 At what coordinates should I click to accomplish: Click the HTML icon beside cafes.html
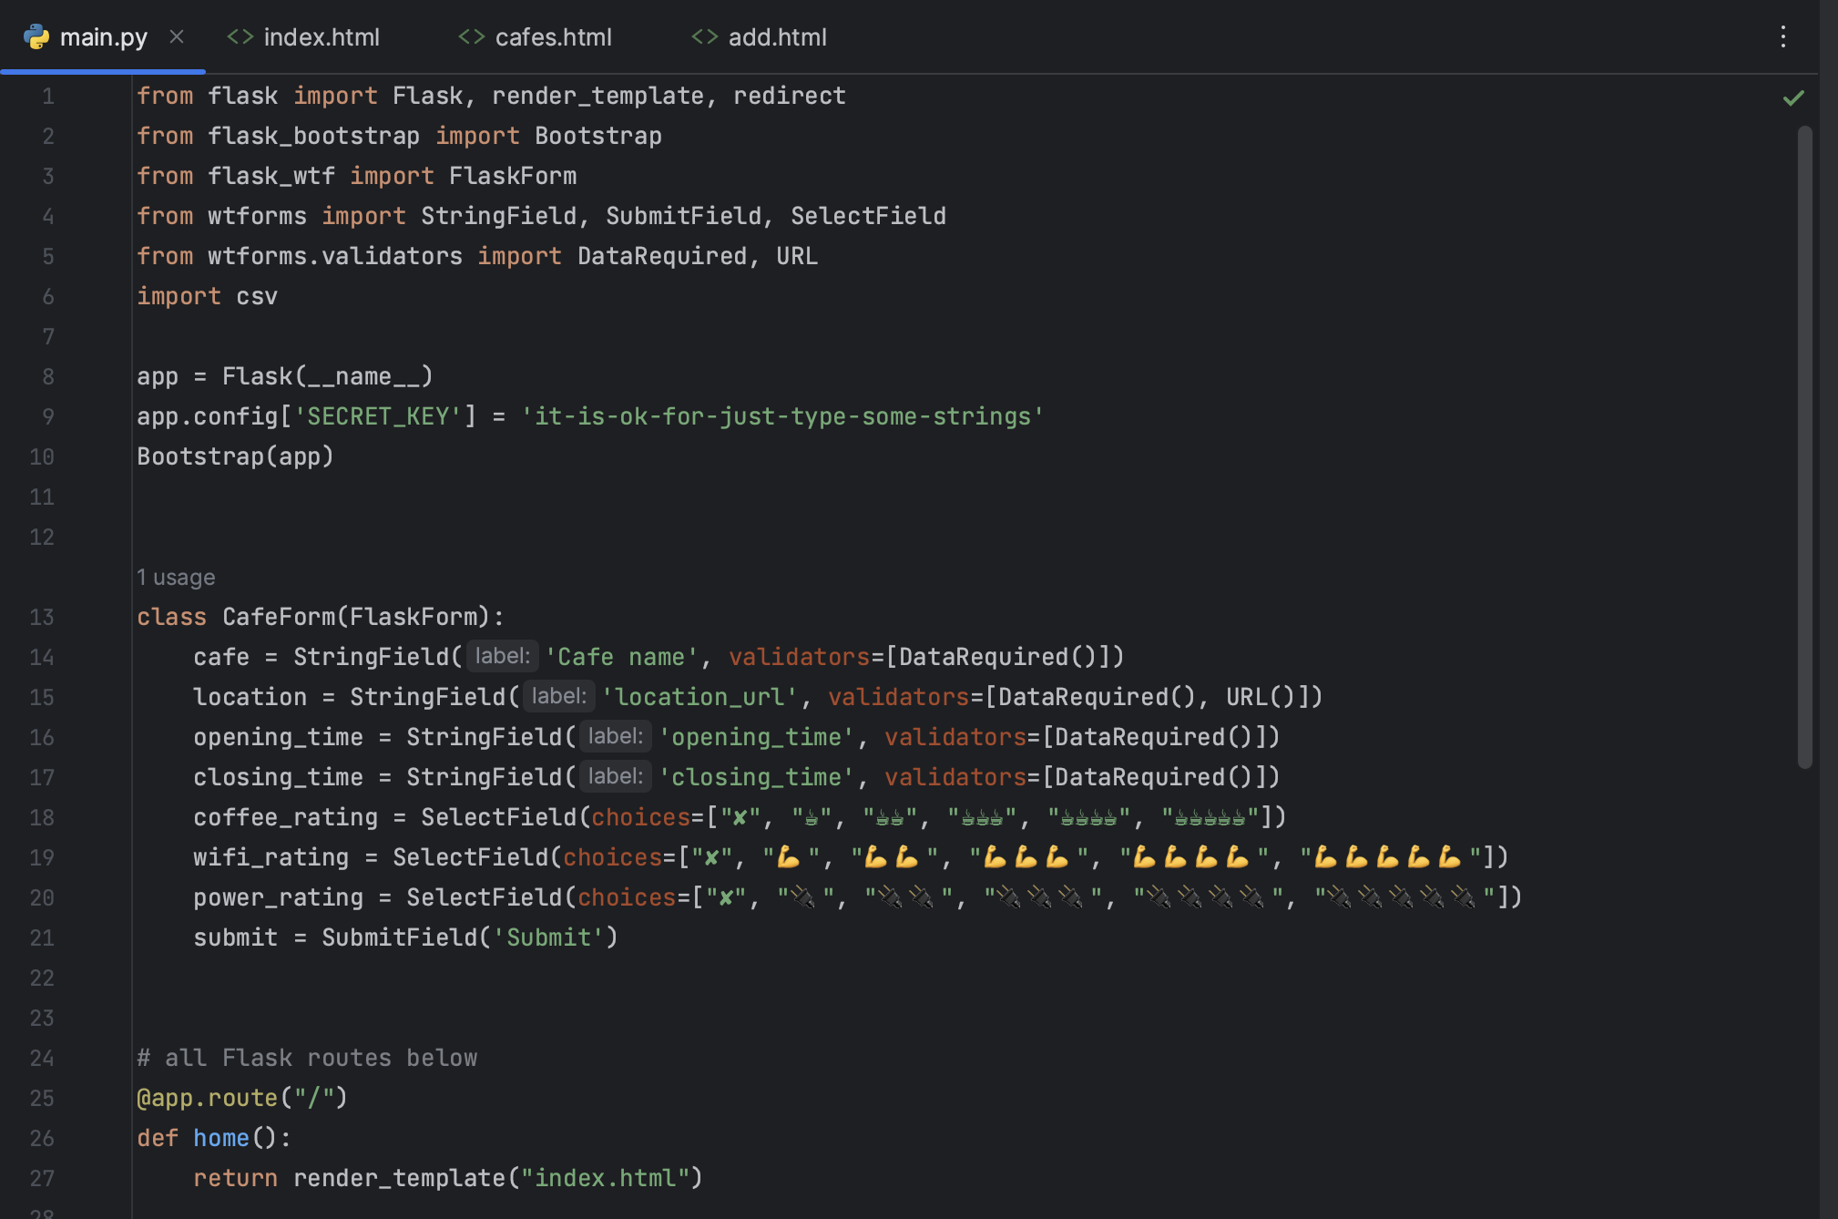point(472,36)
